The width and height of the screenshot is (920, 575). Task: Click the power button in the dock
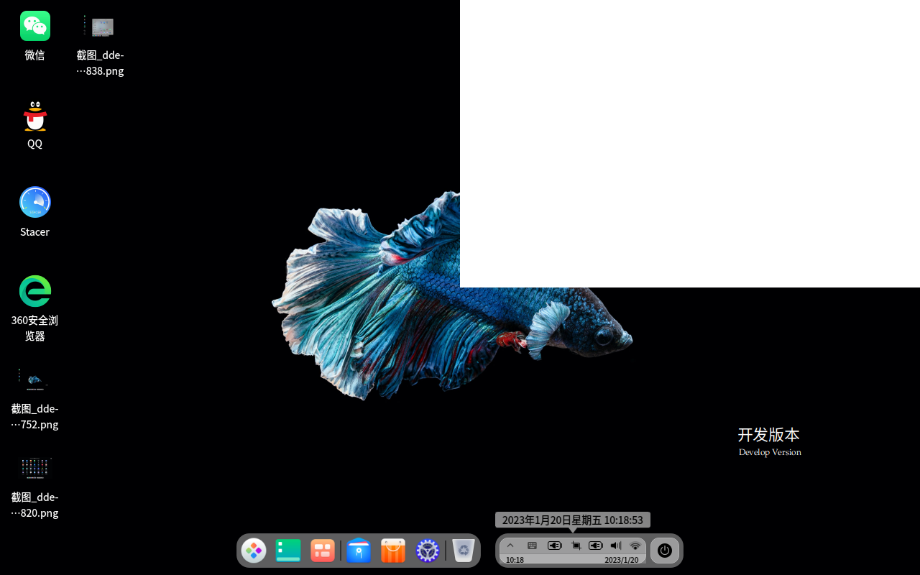[664, 550]
